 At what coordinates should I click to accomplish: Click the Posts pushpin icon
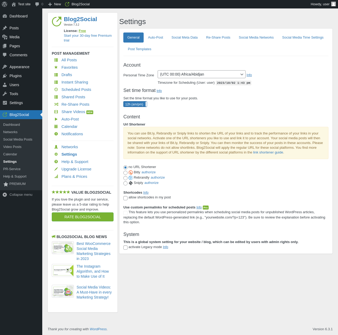[5, 28]
